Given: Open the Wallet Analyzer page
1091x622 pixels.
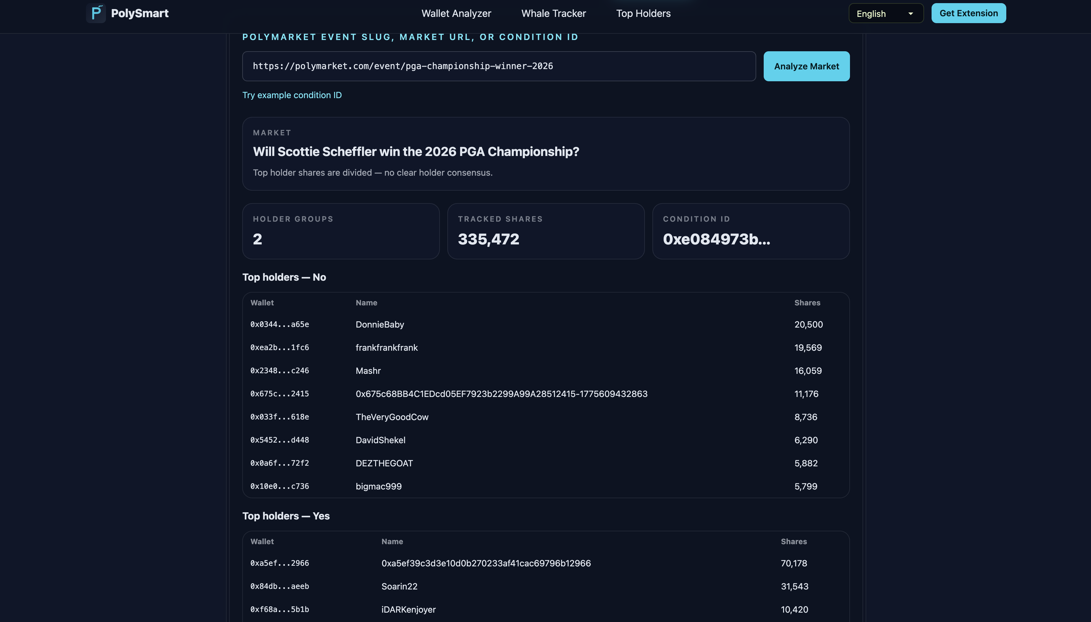Looking at the screenshot, I should pos(456,13).
